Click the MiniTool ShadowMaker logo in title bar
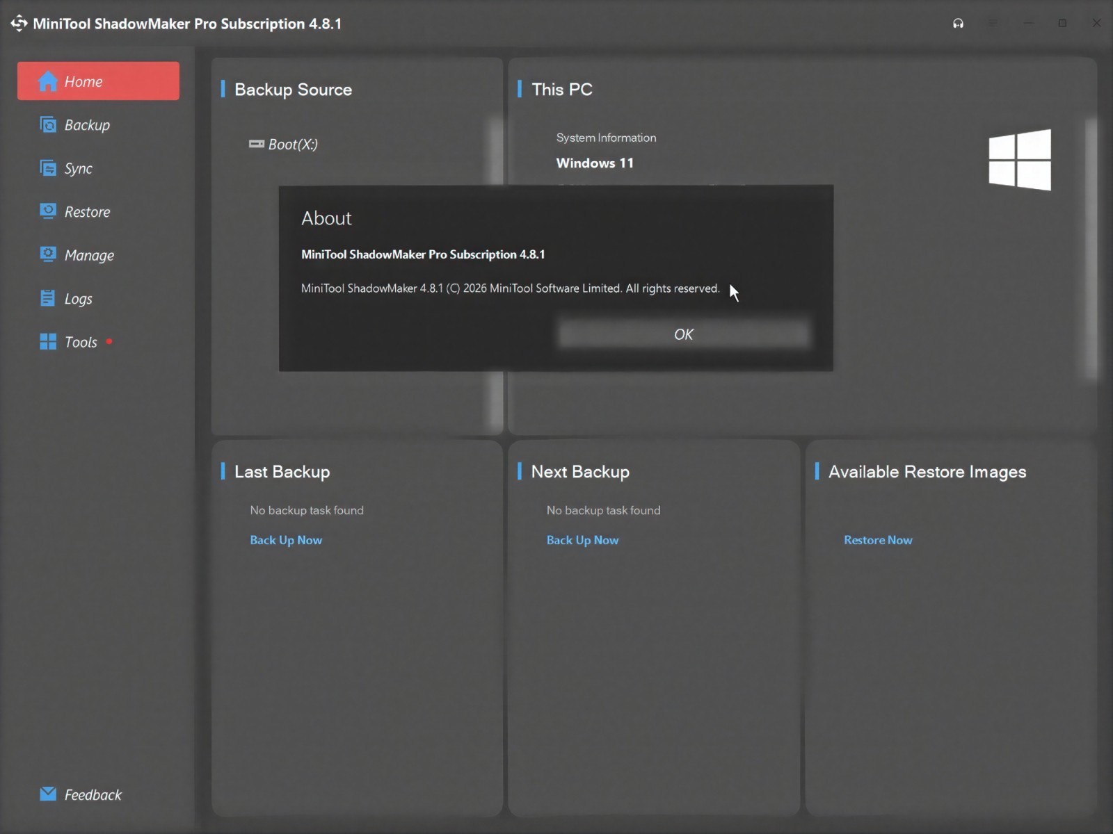Viewport: 1113px width, 834px height. pos(19,24)
